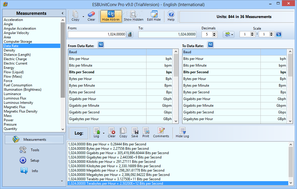297x189 pixels.
Task: Print the conversion log
Action: pos(146,133)
